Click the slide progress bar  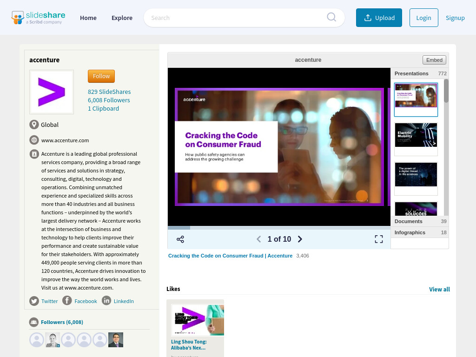pos(279,228)
